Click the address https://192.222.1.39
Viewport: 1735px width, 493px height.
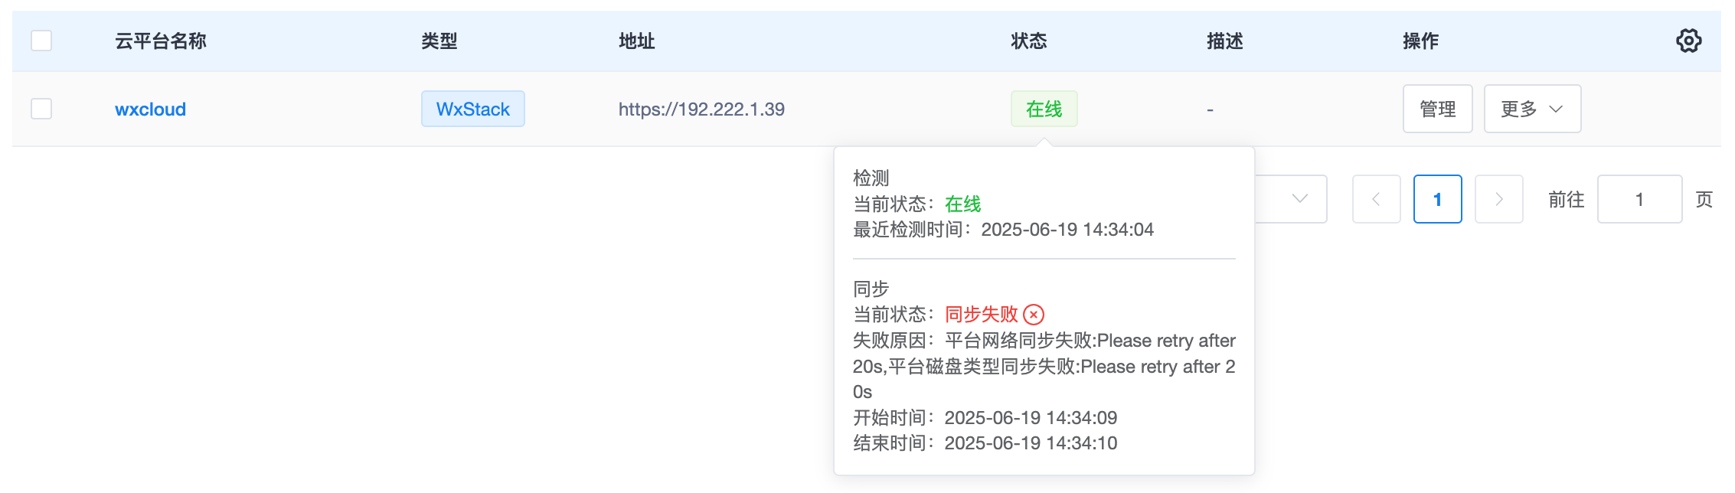coord(701,109)
